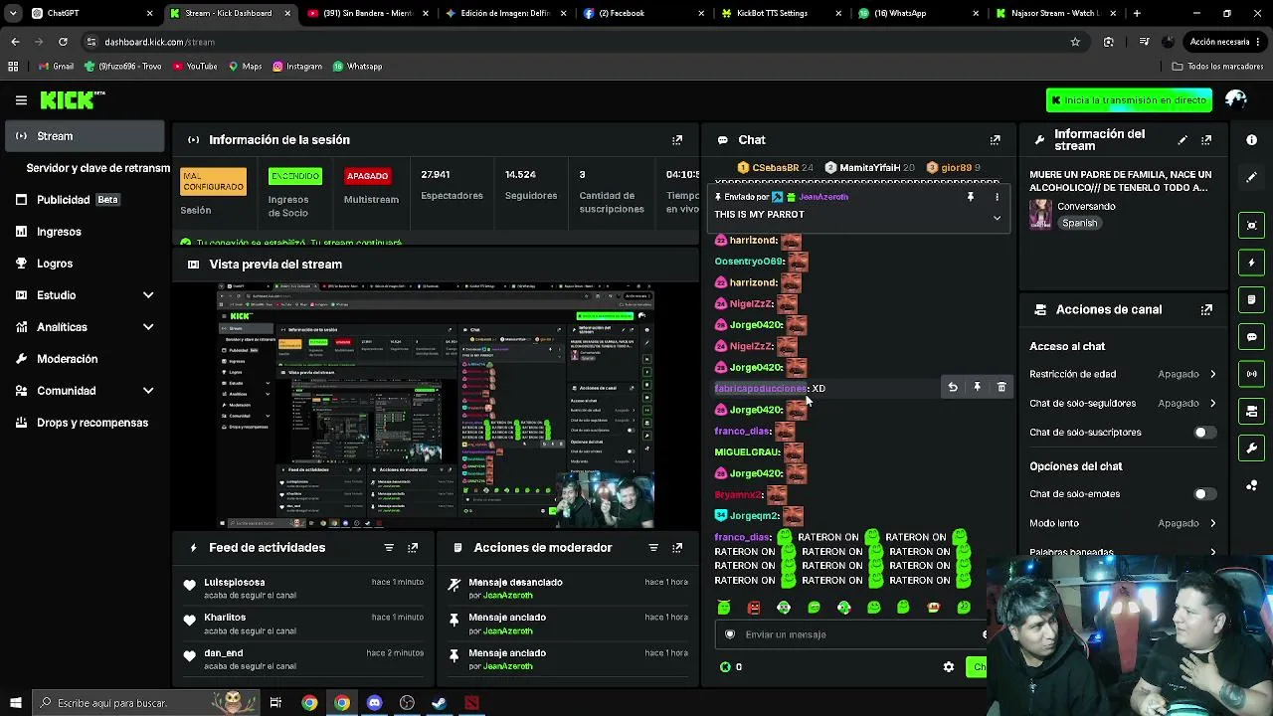Expand the Comunidad sidebar section
The image size is (1273, 716).
click(x=148, y=391)
